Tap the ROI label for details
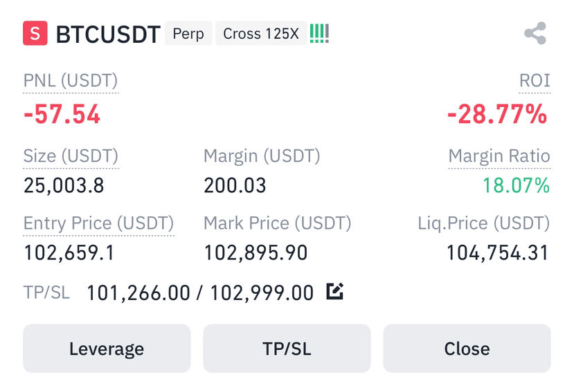 click(x=535, y=80)
